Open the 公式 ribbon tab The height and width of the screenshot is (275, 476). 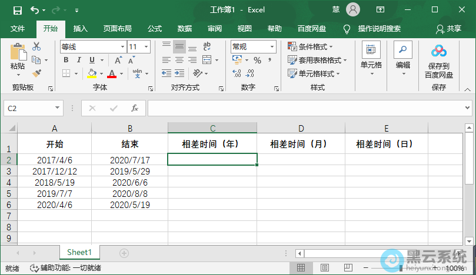tap(155, 28)
